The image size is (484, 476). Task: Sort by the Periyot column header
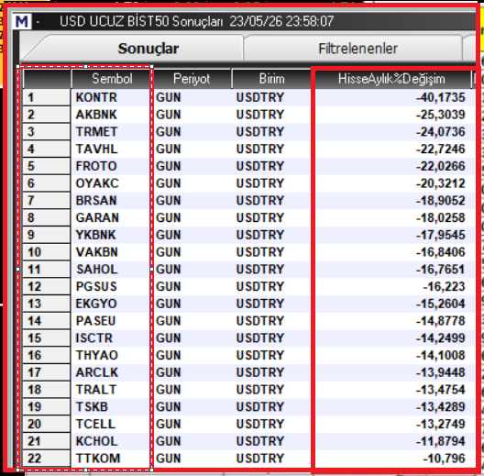click(192, 79)
